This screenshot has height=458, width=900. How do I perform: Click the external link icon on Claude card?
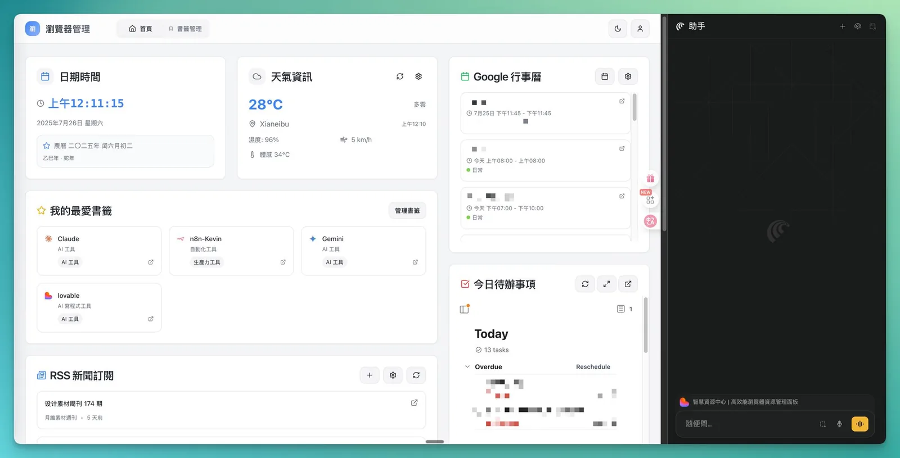pos(151,262)
